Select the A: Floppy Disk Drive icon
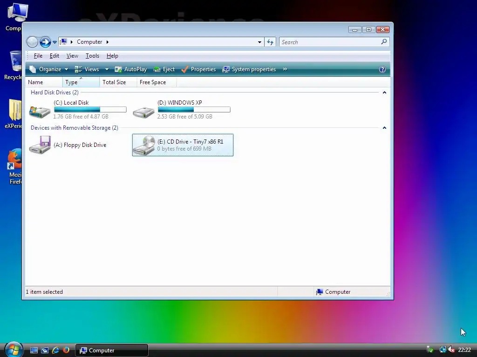The width and height of the screenshot is (477, 357). [40, 145]
